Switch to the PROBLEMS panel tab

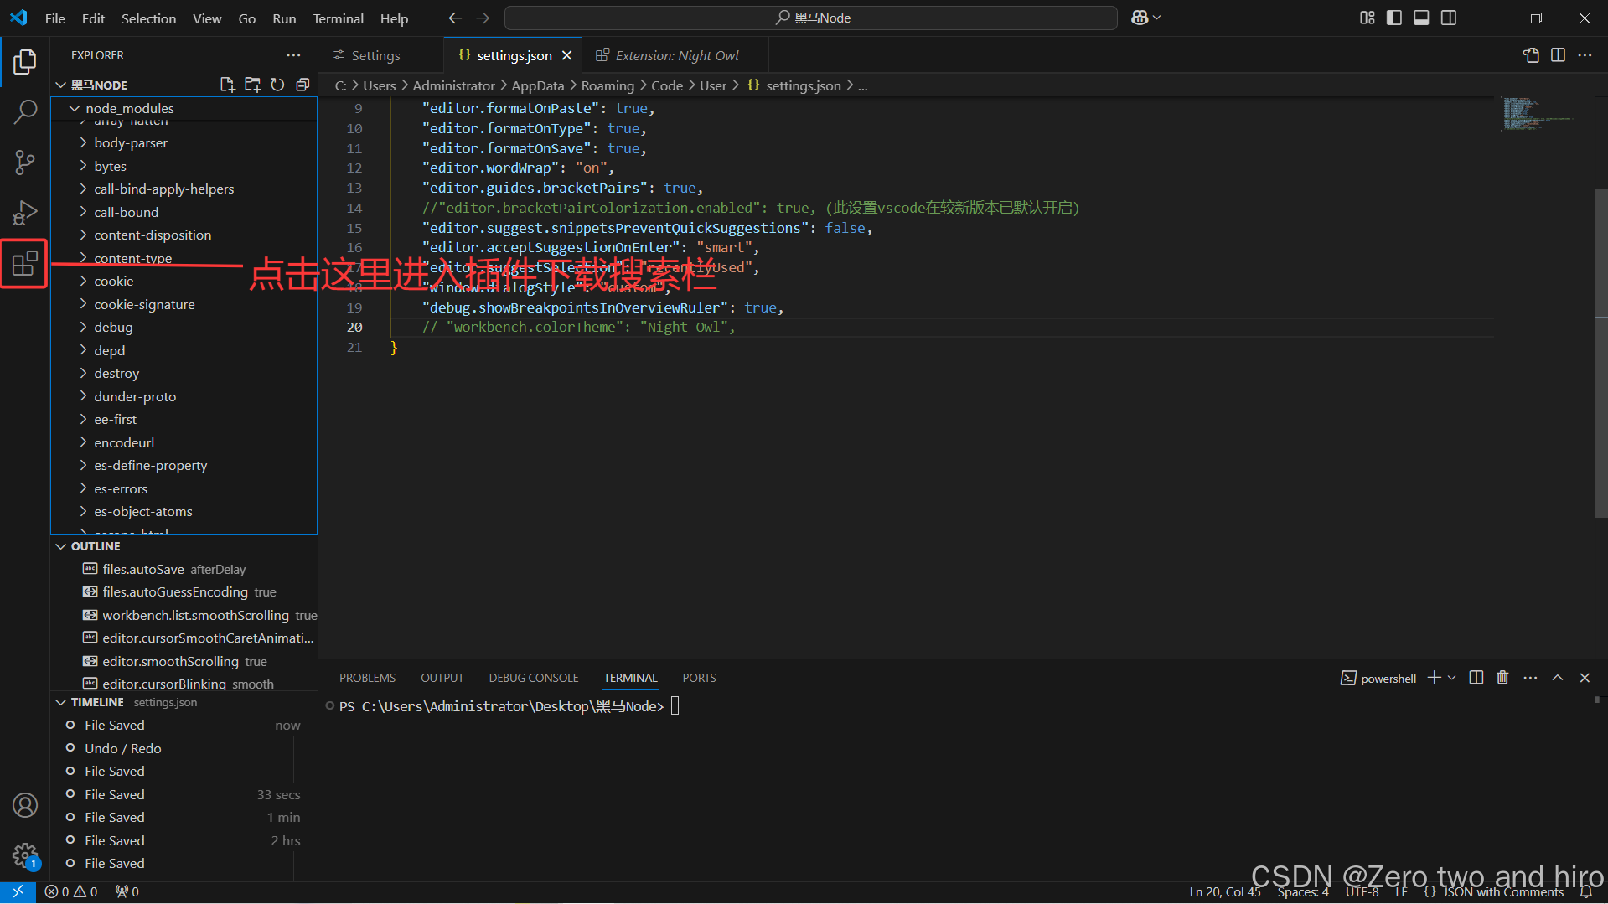click(x=367, y=678)
